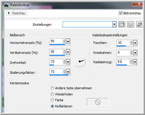The image size is (145, 115).
Task: Open the Radialeinzug slider dropdown arrow
Action: click(x=135, y=62)
